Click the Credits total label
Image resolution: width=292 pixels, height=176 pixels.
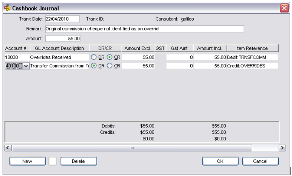[x=108, y=132]
